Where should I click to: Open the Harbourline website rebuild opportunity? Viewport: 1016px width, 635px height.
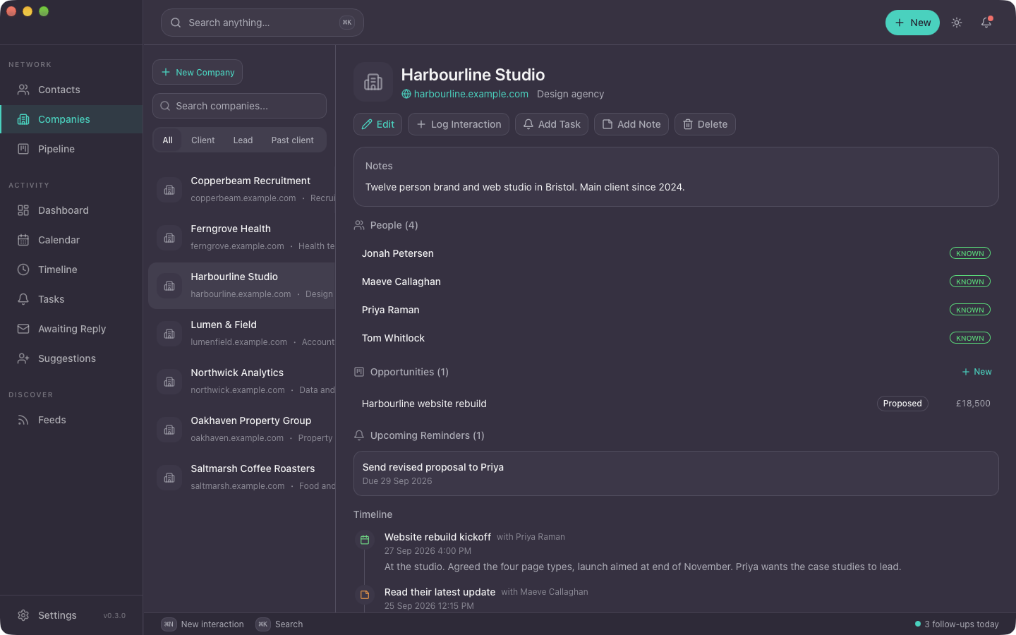tap(676, 404)
